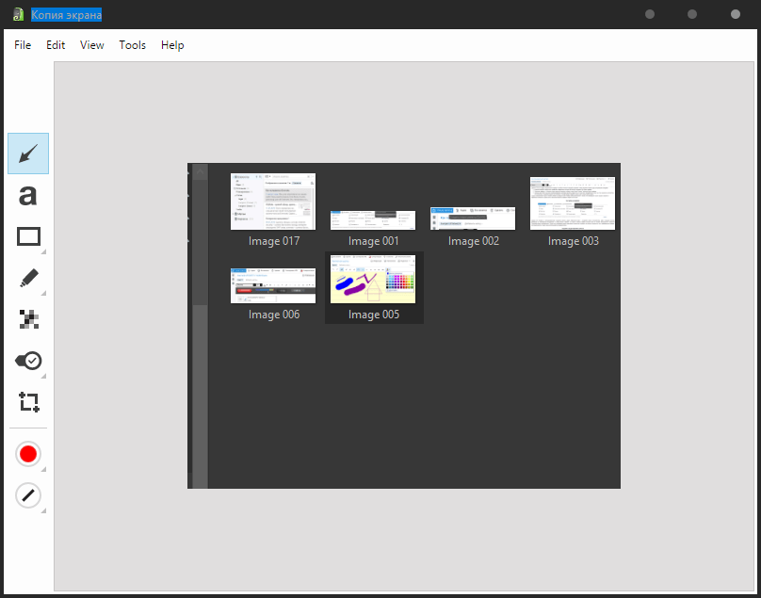Image resolution: width=761 pixels, height=598 pixels.
Task: Open the Edit menu
Action: pos(56,45)
